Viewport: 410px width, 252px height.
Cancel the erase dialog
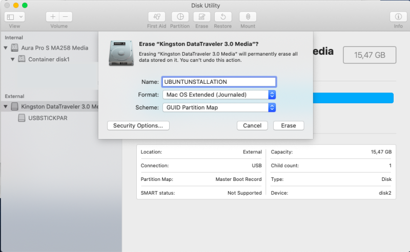252,125
